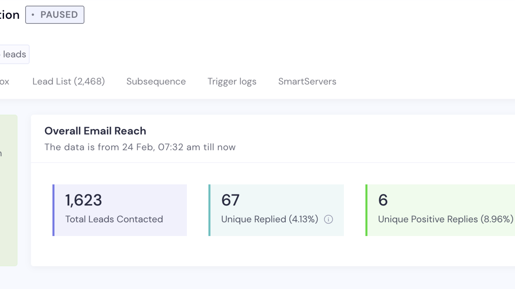The width and height of the screenshot is (515, 289).
Task: Click the 1,623 leads count number
Action: click(x=83, y=200)
